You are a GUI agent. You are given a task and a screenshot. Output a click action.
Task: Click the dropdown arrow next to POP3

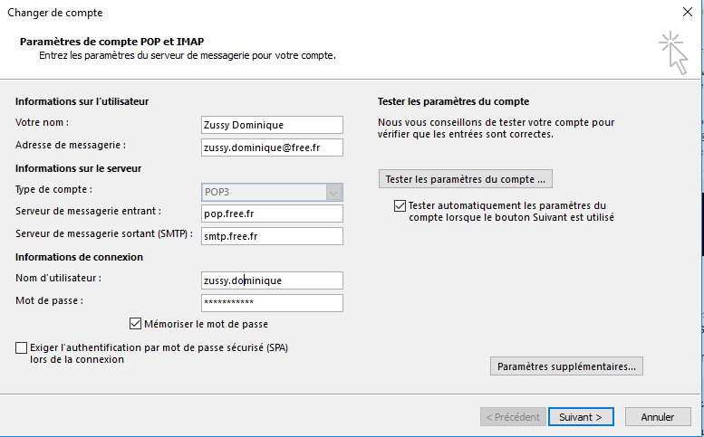333,193
